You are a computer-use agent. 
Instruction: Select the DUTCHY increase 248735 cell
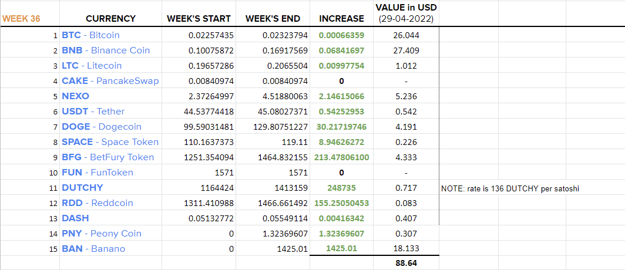point(342,188)
